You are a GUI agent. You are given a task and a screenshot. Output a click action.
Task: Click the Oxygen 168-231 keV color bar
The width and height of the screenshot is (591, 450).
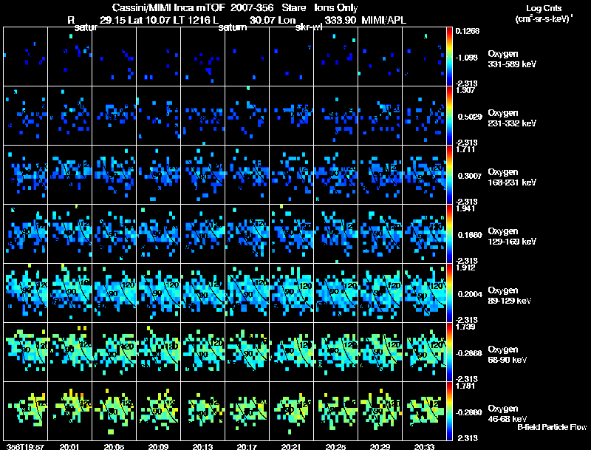(x=450, y=174)
